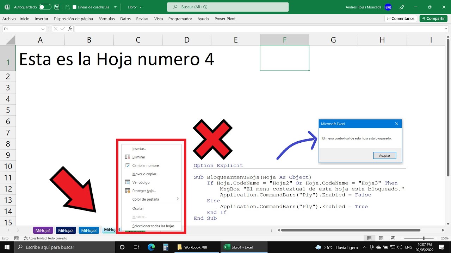
Task: Click the Compartir button
Action: tap(433, 19)
